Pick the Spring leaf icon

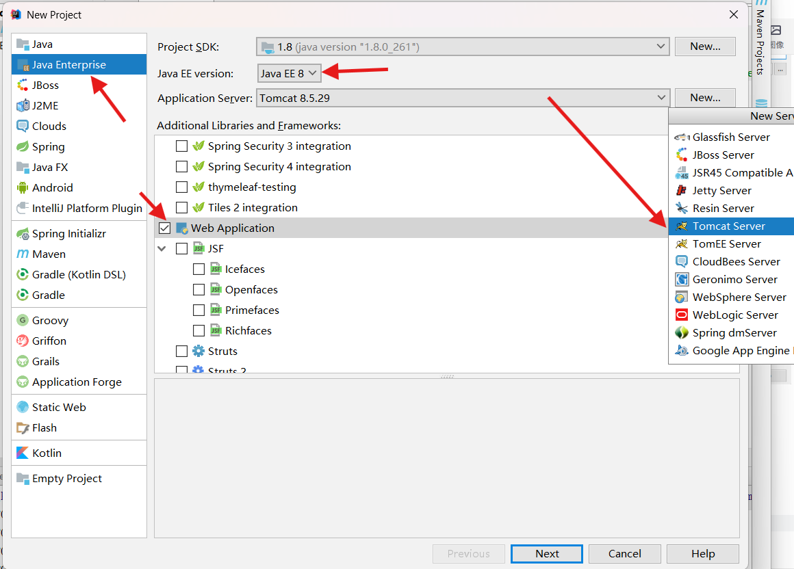pos(23,146)
